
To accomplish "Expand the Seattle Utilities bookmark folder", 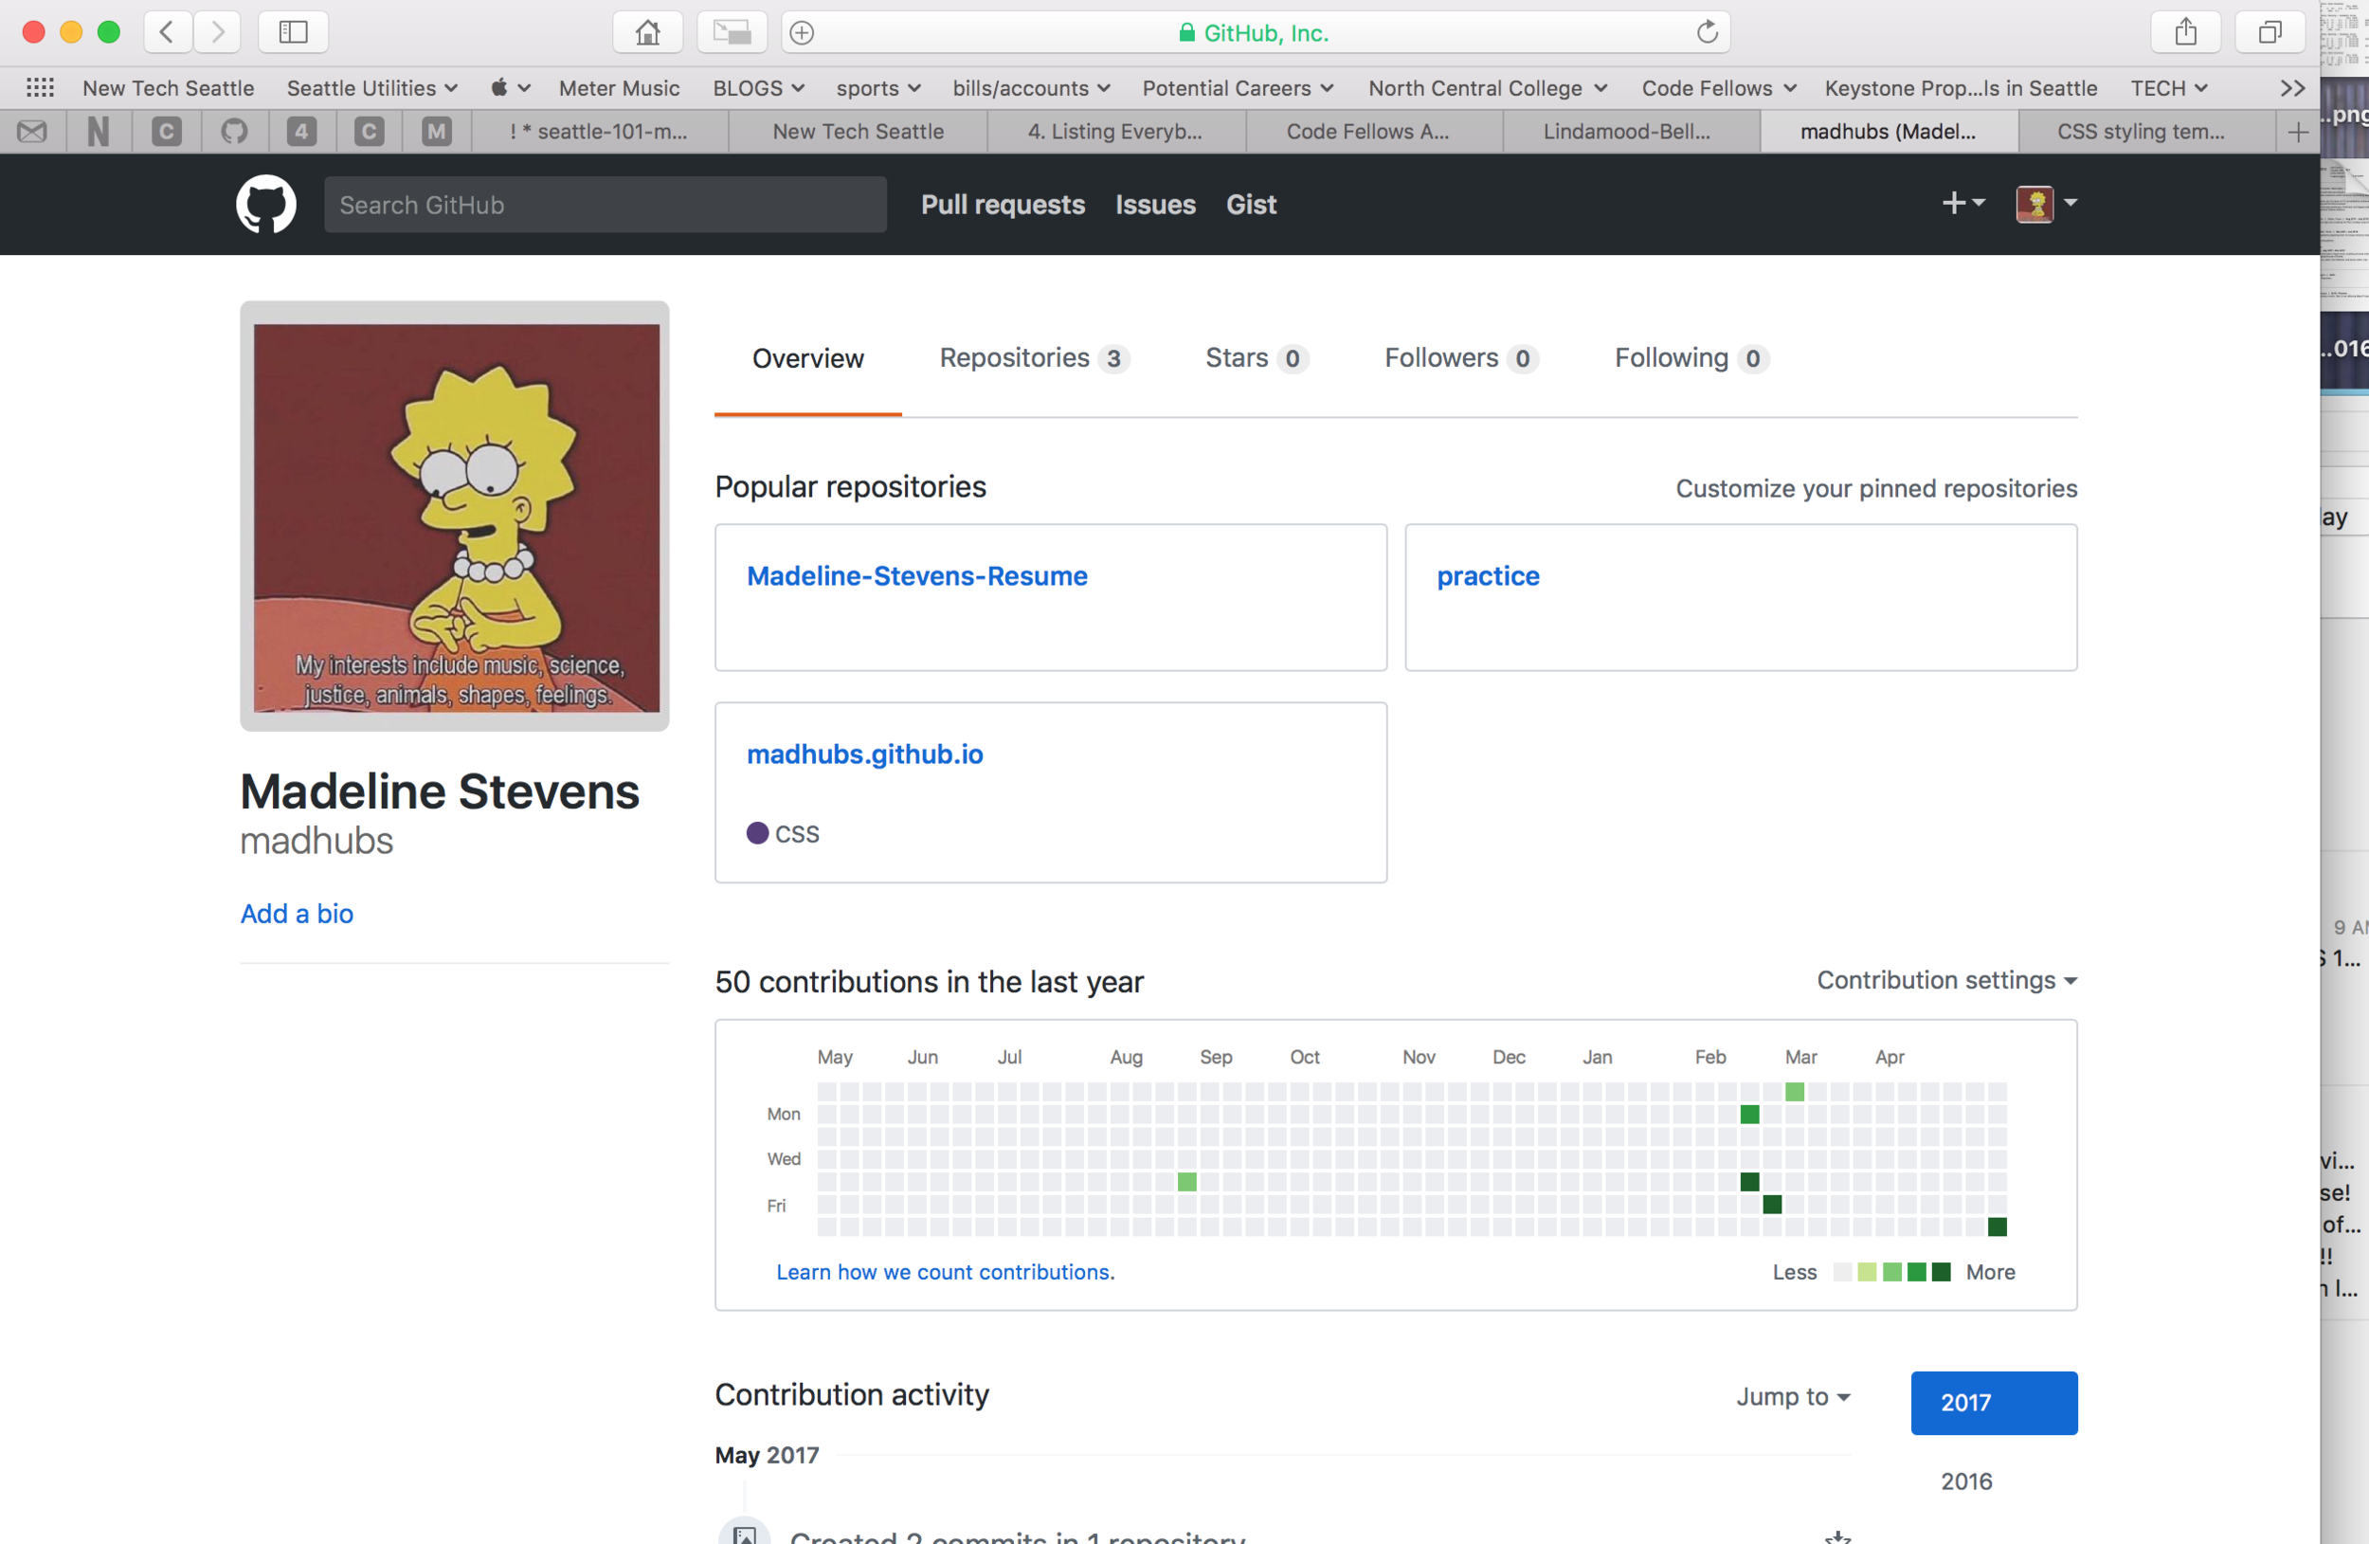I will (372, 87).
